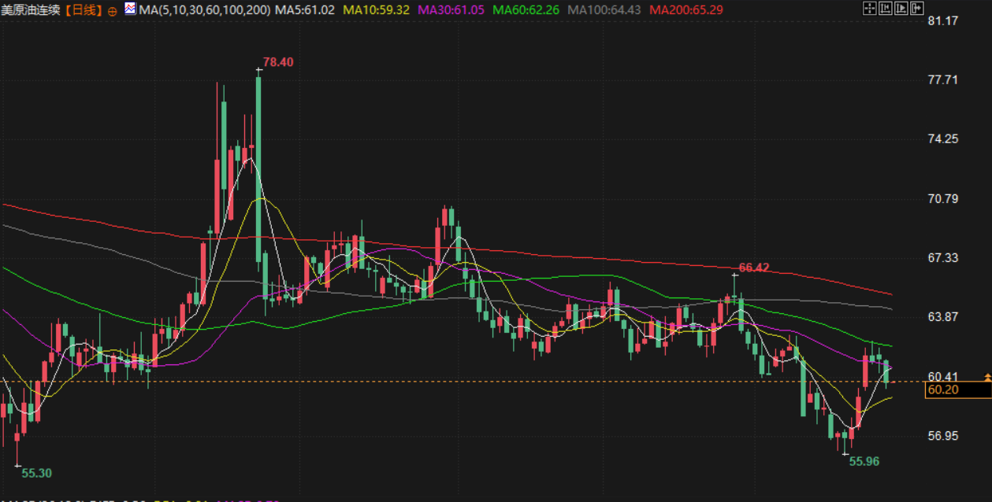Click the yellow MA10:59.32 label
Viewport: 992px width, 502px height.
pos(378,9)
